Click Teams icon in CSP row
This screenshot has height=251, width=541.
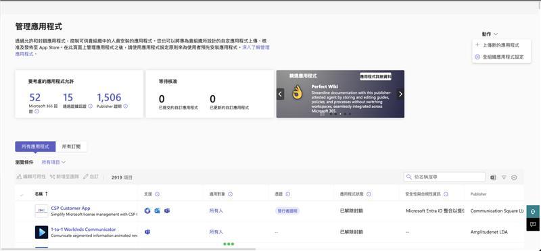click(167, 211)
